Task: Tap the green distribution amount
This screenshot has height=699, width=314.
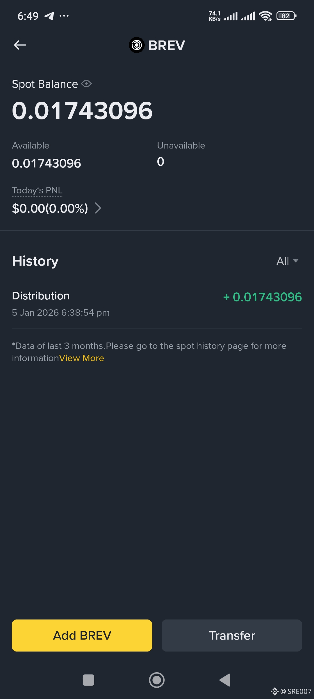Action: pos(263,297)
